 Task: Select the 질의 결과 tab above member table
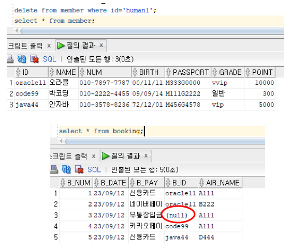click(x=81, y=45)
